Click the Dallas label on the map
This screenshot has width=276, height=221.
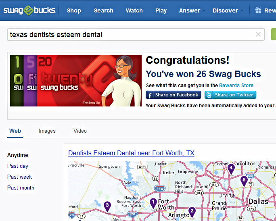click(x=258, y=202)
